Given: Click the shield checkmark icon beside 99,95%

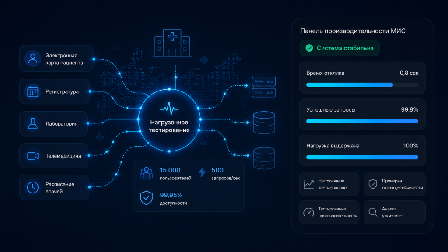Looking at the screenshot, I should (146, 198).
